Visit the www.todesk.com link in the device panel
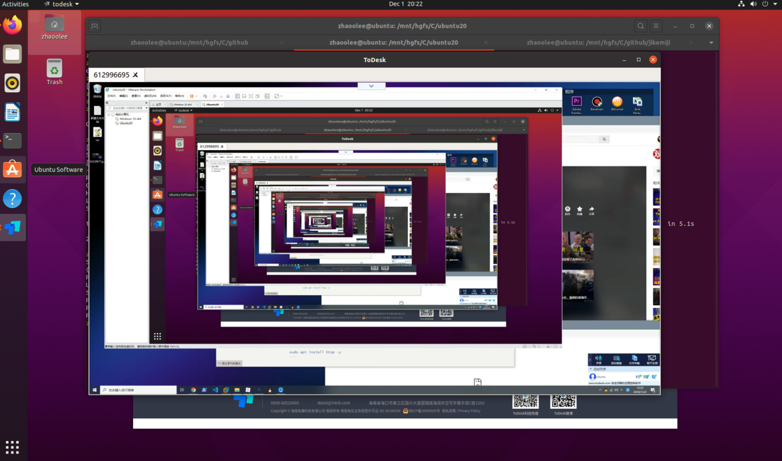Viewport: 782px width, 461px height. coord(599,383)
